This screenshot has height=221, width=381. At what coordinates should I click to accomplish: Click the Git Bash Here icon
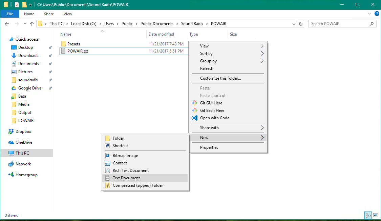pyautogui.click(x=195, y=110)
